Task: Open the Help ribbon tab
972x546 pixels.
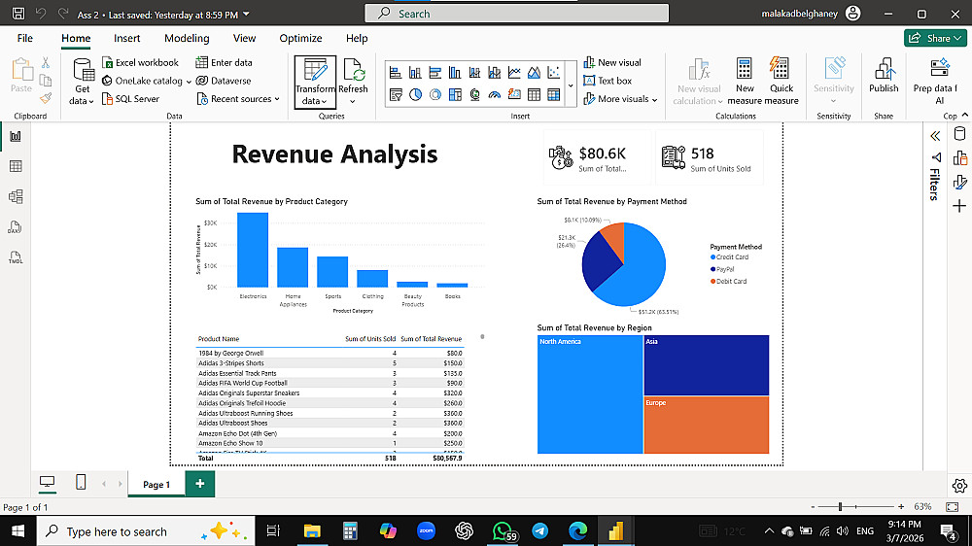Action: point(357,39)
